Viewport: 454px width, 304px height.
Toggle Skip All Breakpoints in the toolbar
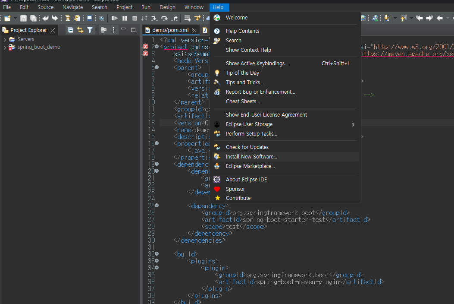click(x=102, y=18)
